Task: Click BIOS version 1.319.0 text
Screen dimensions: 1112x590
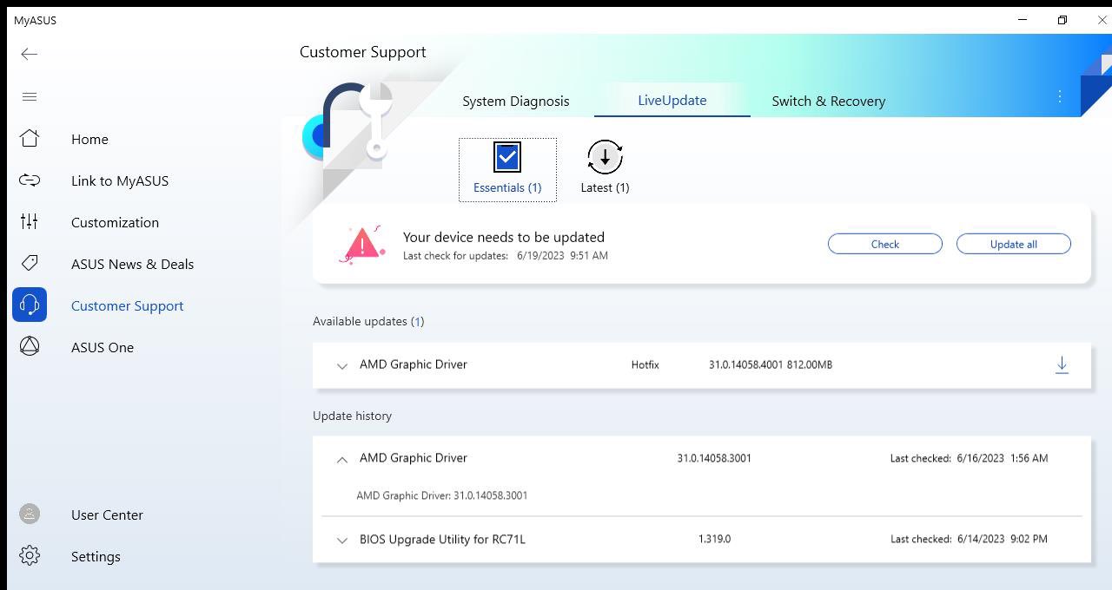Action: pyautogui.click(x=714, y=539)
